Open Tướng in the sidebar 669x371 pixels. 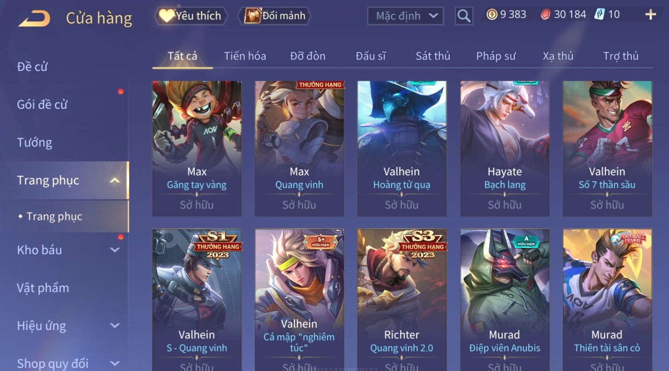(35, 142)
